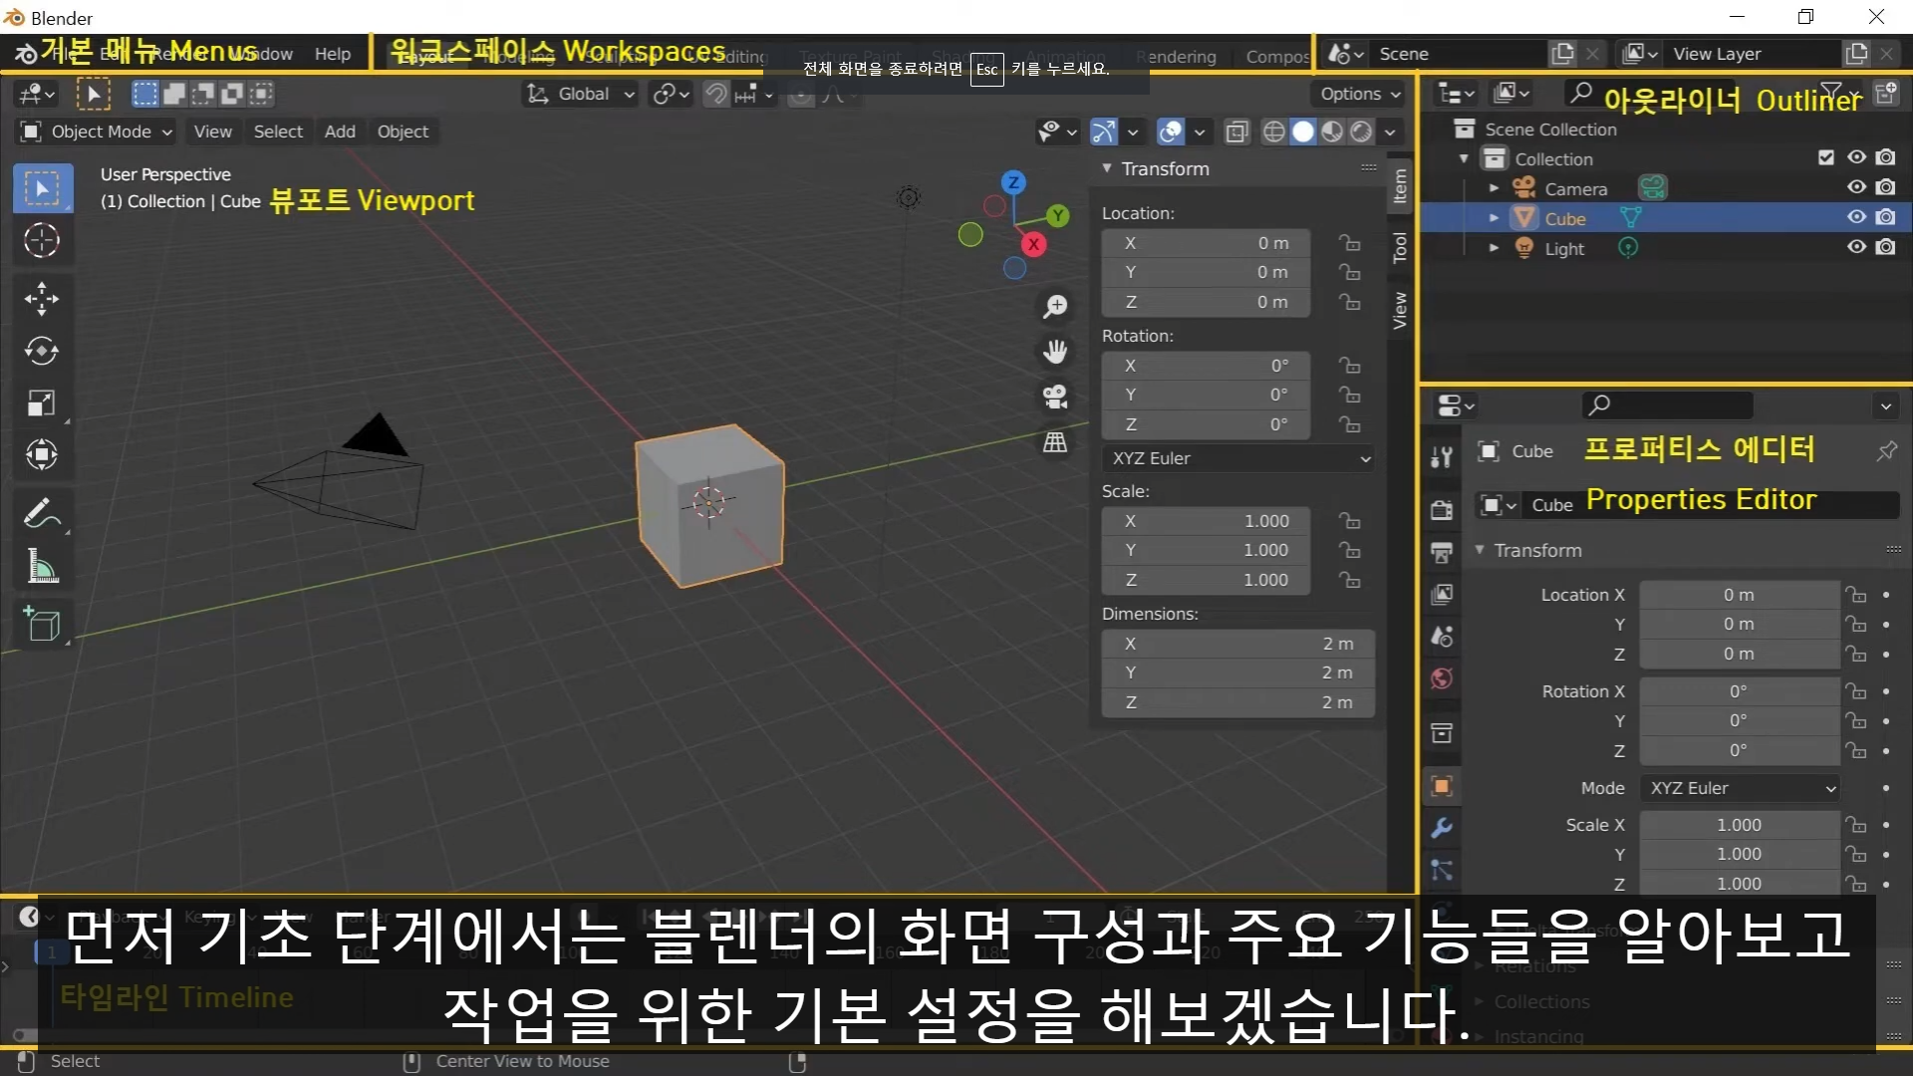Choose the Annotate pencil tool
This screenshot has width=1913, height=1076.
click(42, 514)
